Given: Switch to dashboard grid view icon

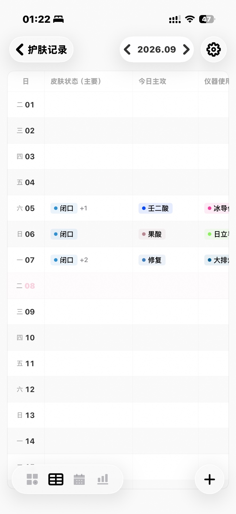Looking at the screenshot, I should pos(32,479).
